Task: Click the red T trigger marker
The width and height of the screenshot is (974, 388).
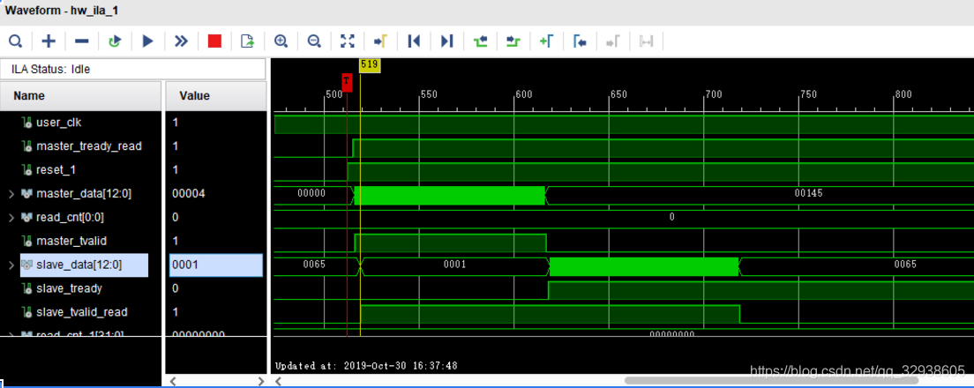Action: (347, 83)
